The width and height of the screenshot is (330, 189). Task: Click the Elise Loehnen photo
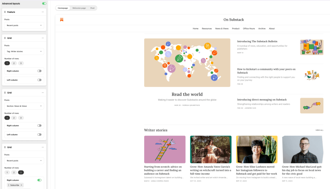pos(257,149)
